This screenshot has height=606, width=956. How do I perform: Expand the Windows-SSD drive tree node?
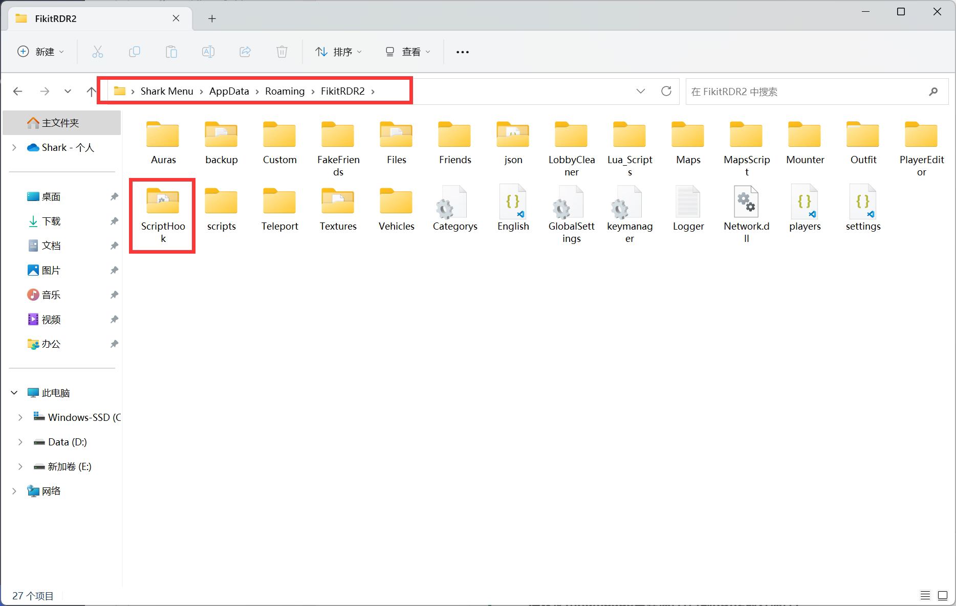[x=20, y=417]
